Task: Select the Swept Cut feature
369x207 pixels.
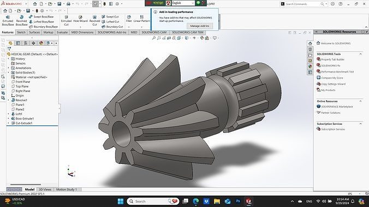Action: pyautogui.click(x=110, y=17)
